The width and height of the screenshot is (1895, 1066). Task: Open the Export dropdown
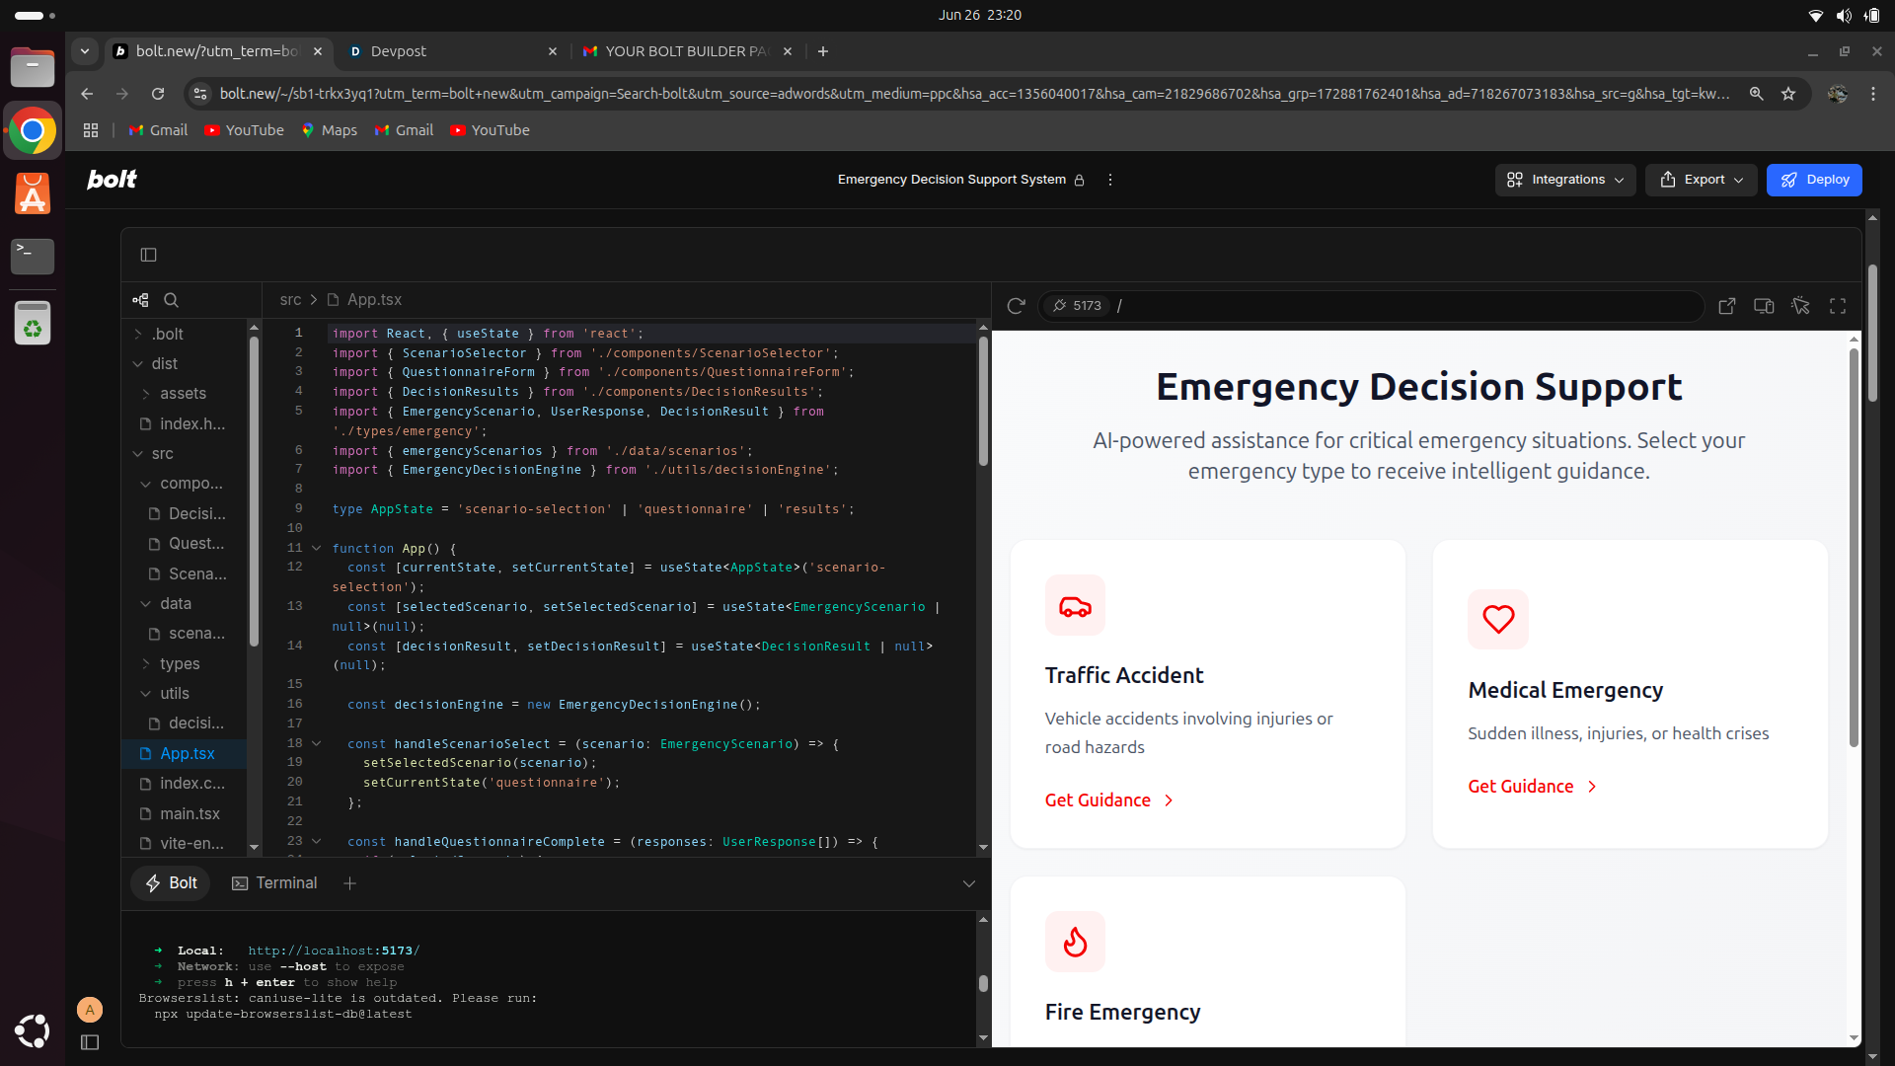[1701, 180]
